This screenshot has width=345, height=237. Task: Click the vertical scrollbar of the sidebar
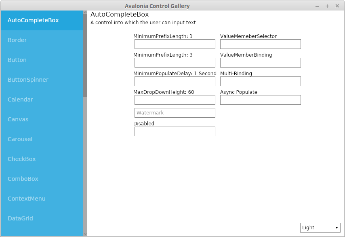point(85,53)
